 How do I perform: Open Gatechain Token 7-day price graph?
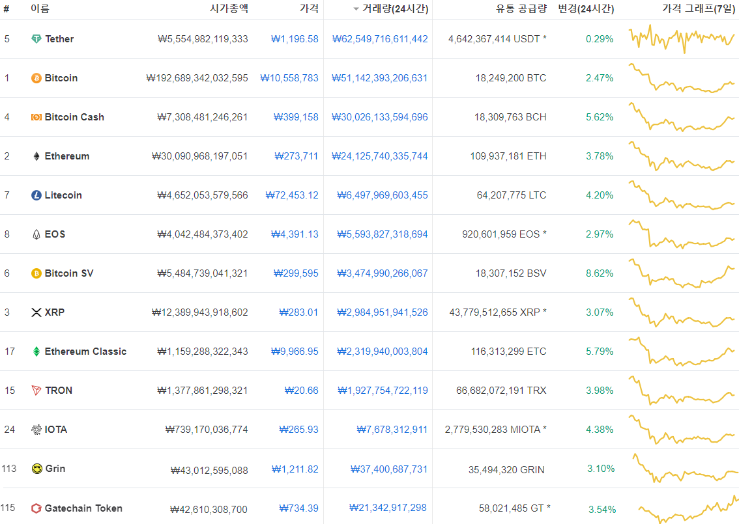tap(689, 510)
